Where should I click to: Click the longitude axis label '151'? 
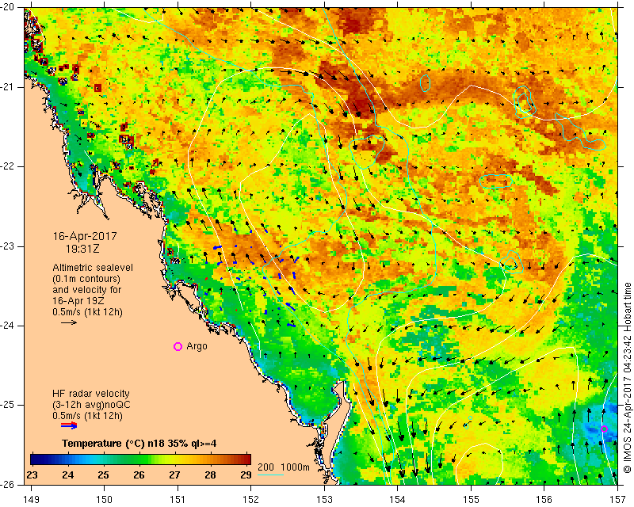(x=178, y=500)
